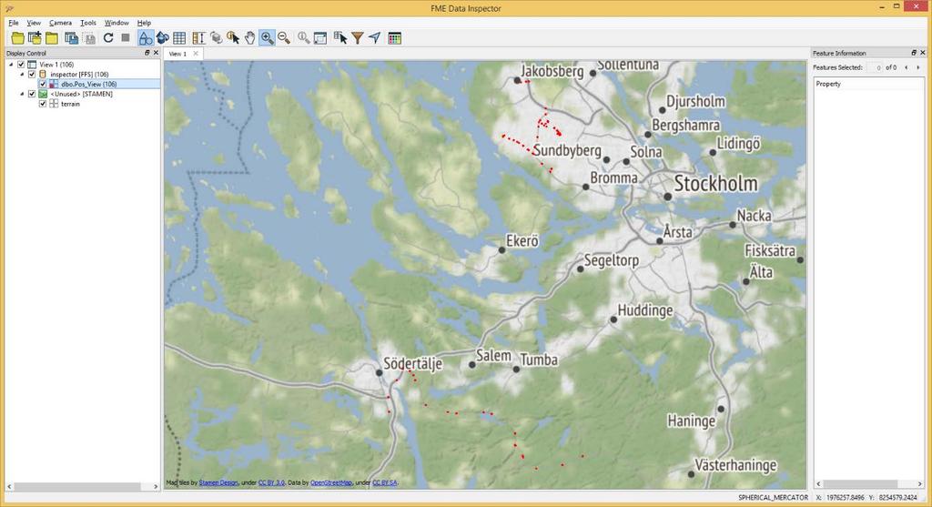Screen dimensions: 932x507
Task: Click the Features Selected number field
Action: (x=875, y=67)
